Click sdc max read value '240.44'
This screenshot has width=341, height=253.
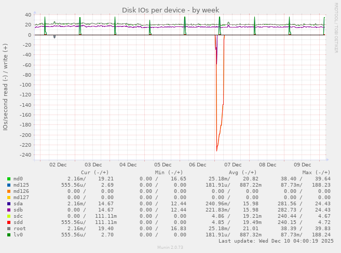(287, 216)
